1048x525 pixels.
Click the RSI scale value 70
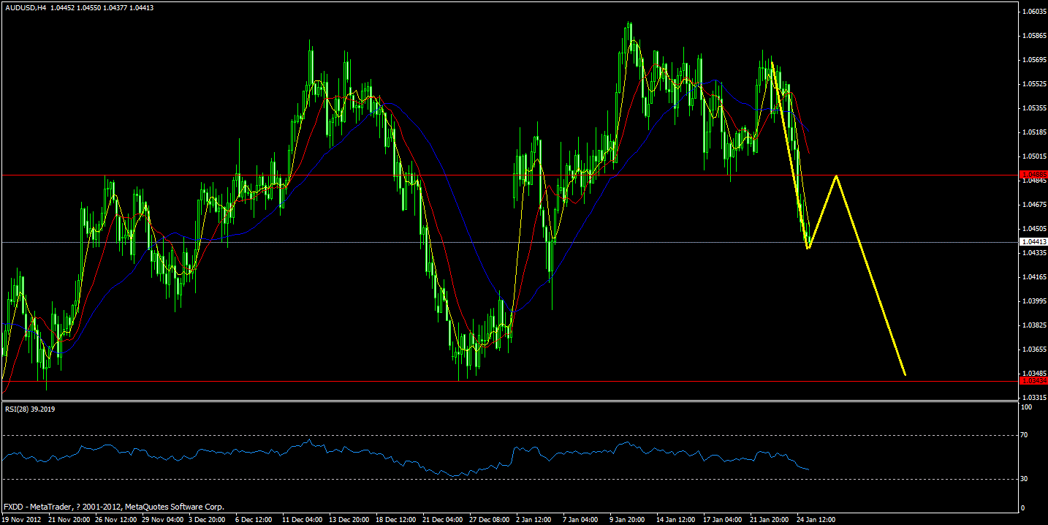coord(1025,435)
